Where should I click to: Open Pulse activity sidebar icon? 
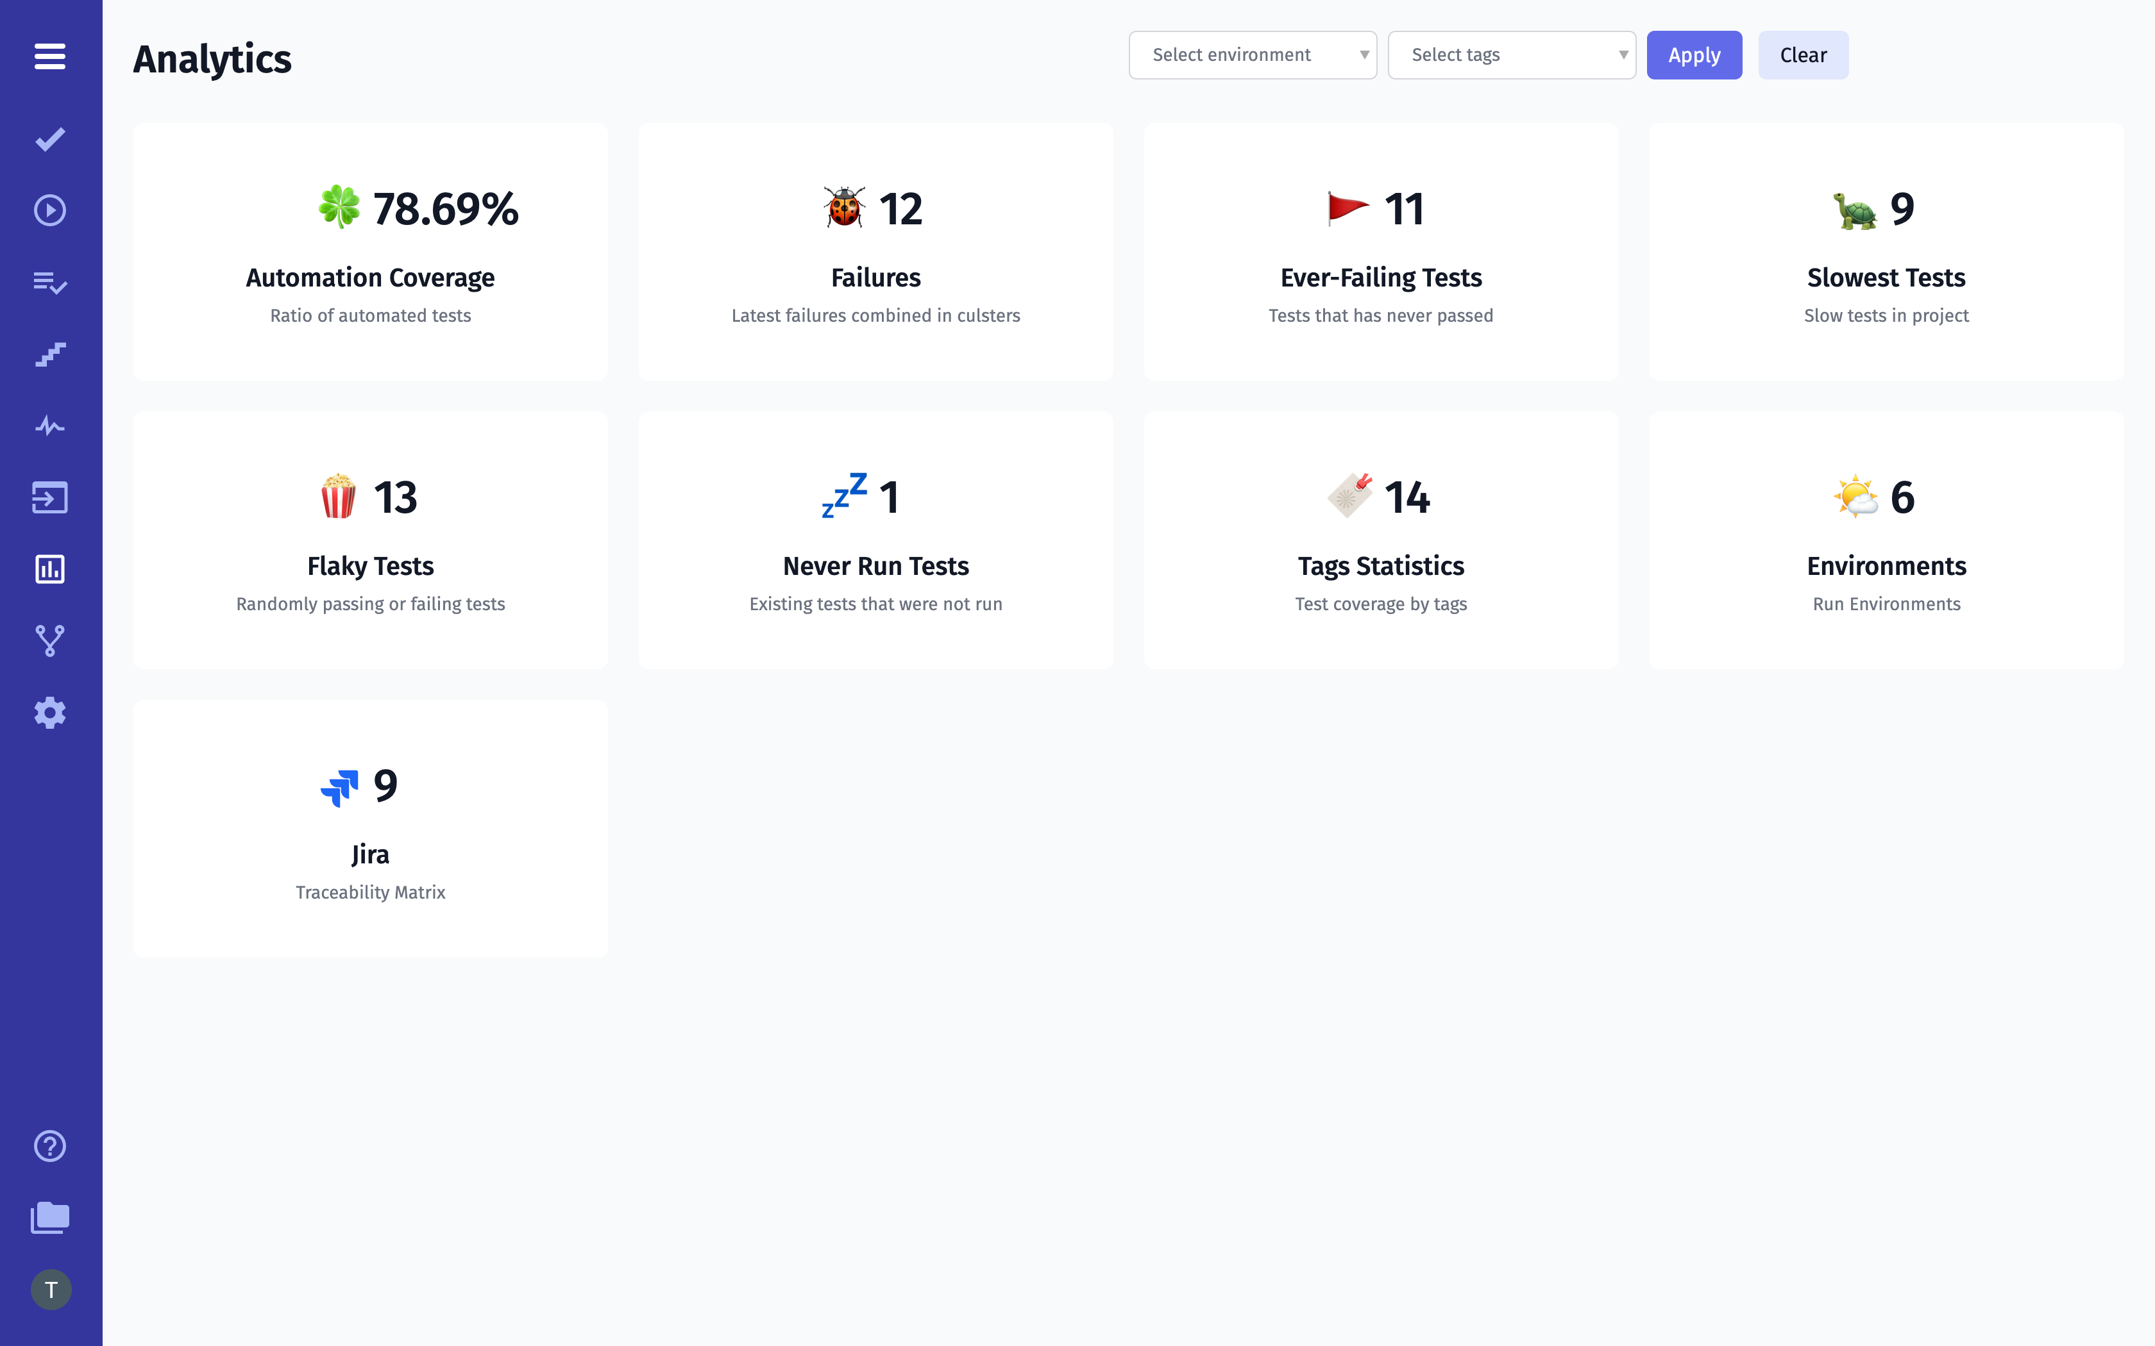(50, 426)
